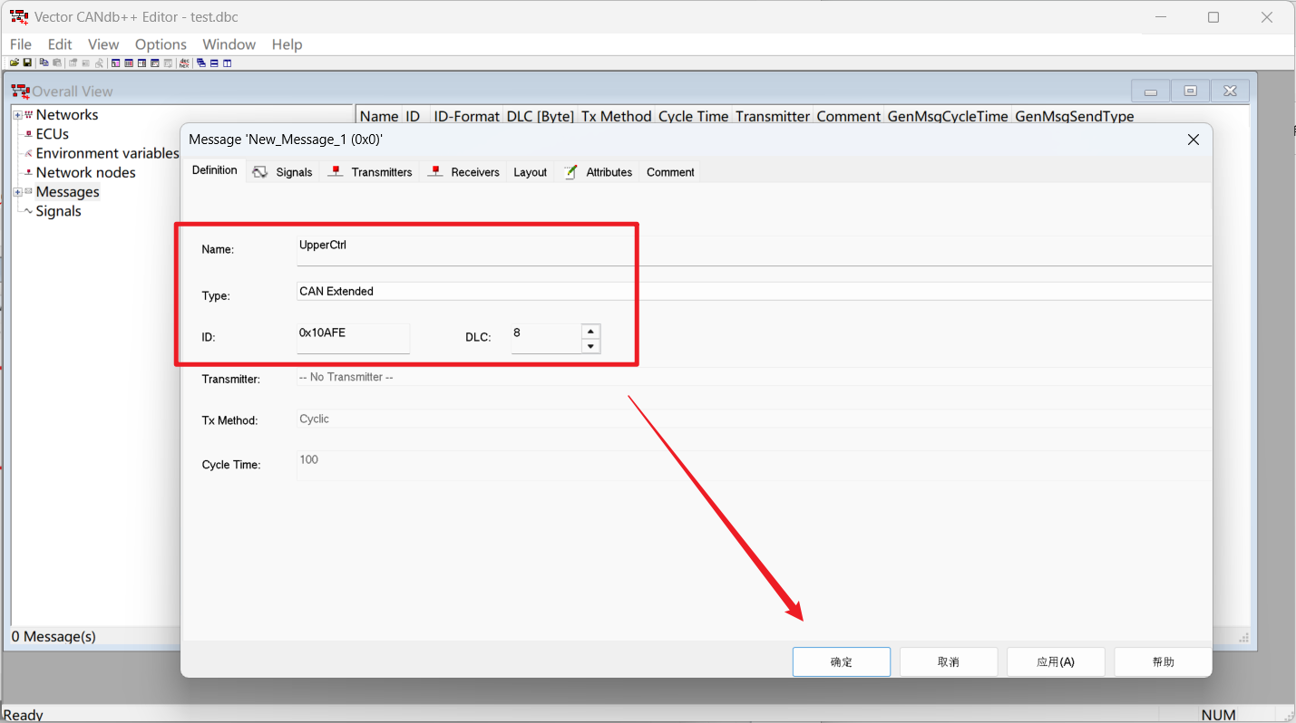Viewport: 1296px width, 723px height.
Task: Decrease DLC with the down arrow
Action: point(590,346)
